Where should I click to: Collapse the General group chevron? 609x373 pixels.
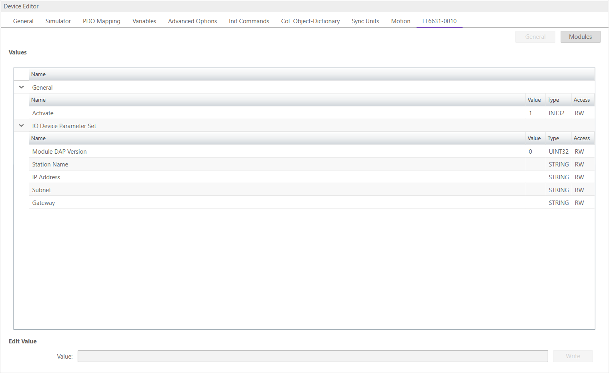pyautogui.click(x=22, y=87)
